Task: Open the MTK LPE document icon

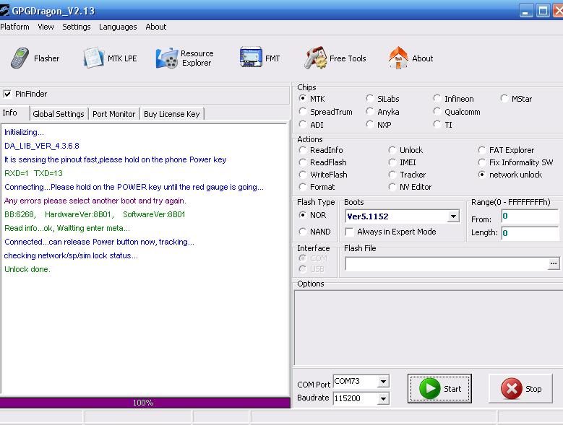Action: pos(93,58)
